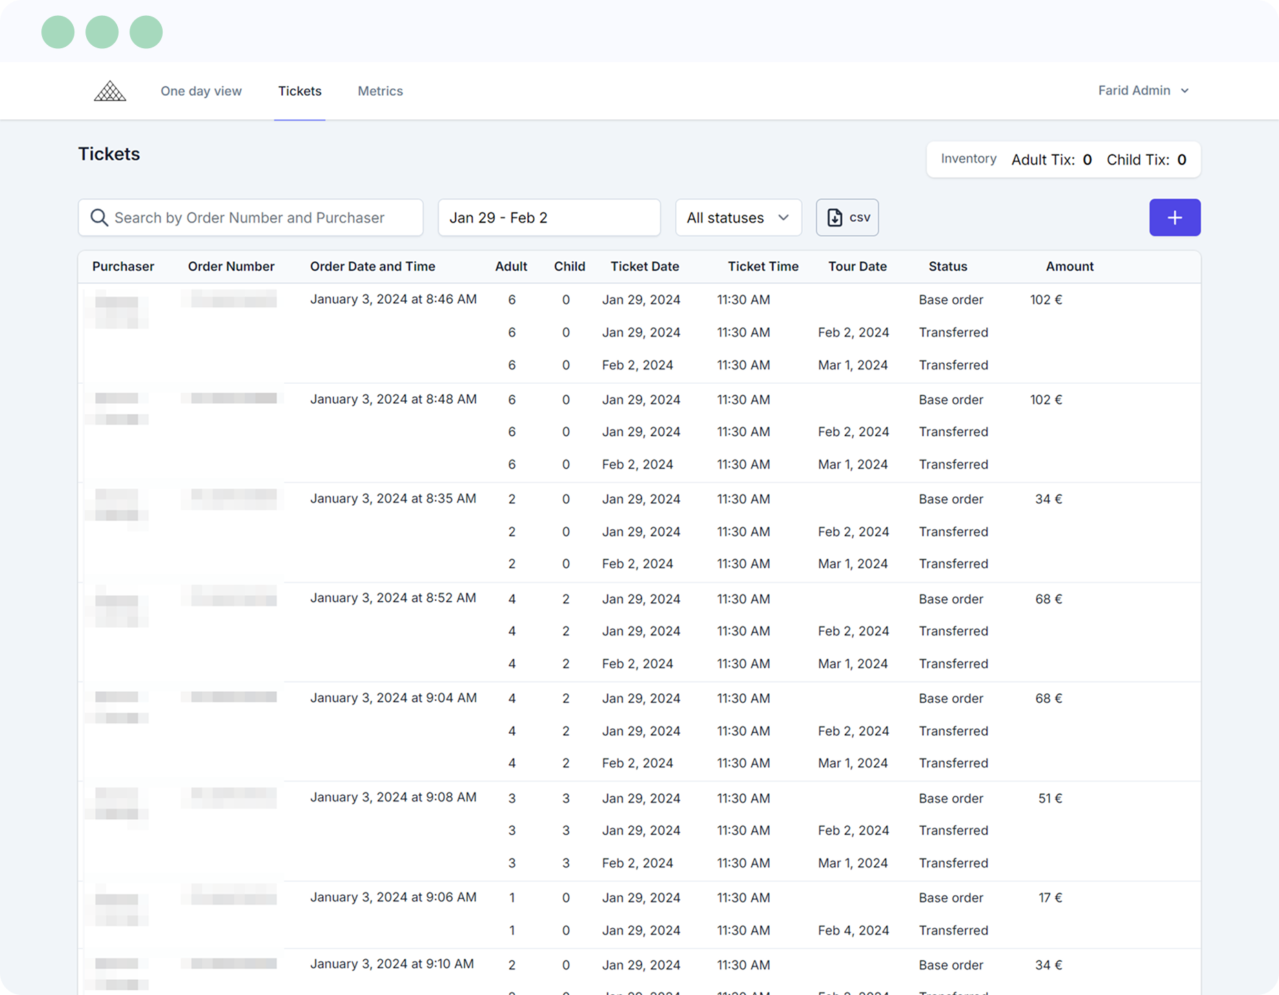
Task: Click the Inventory label
Action: click(969, 158)
